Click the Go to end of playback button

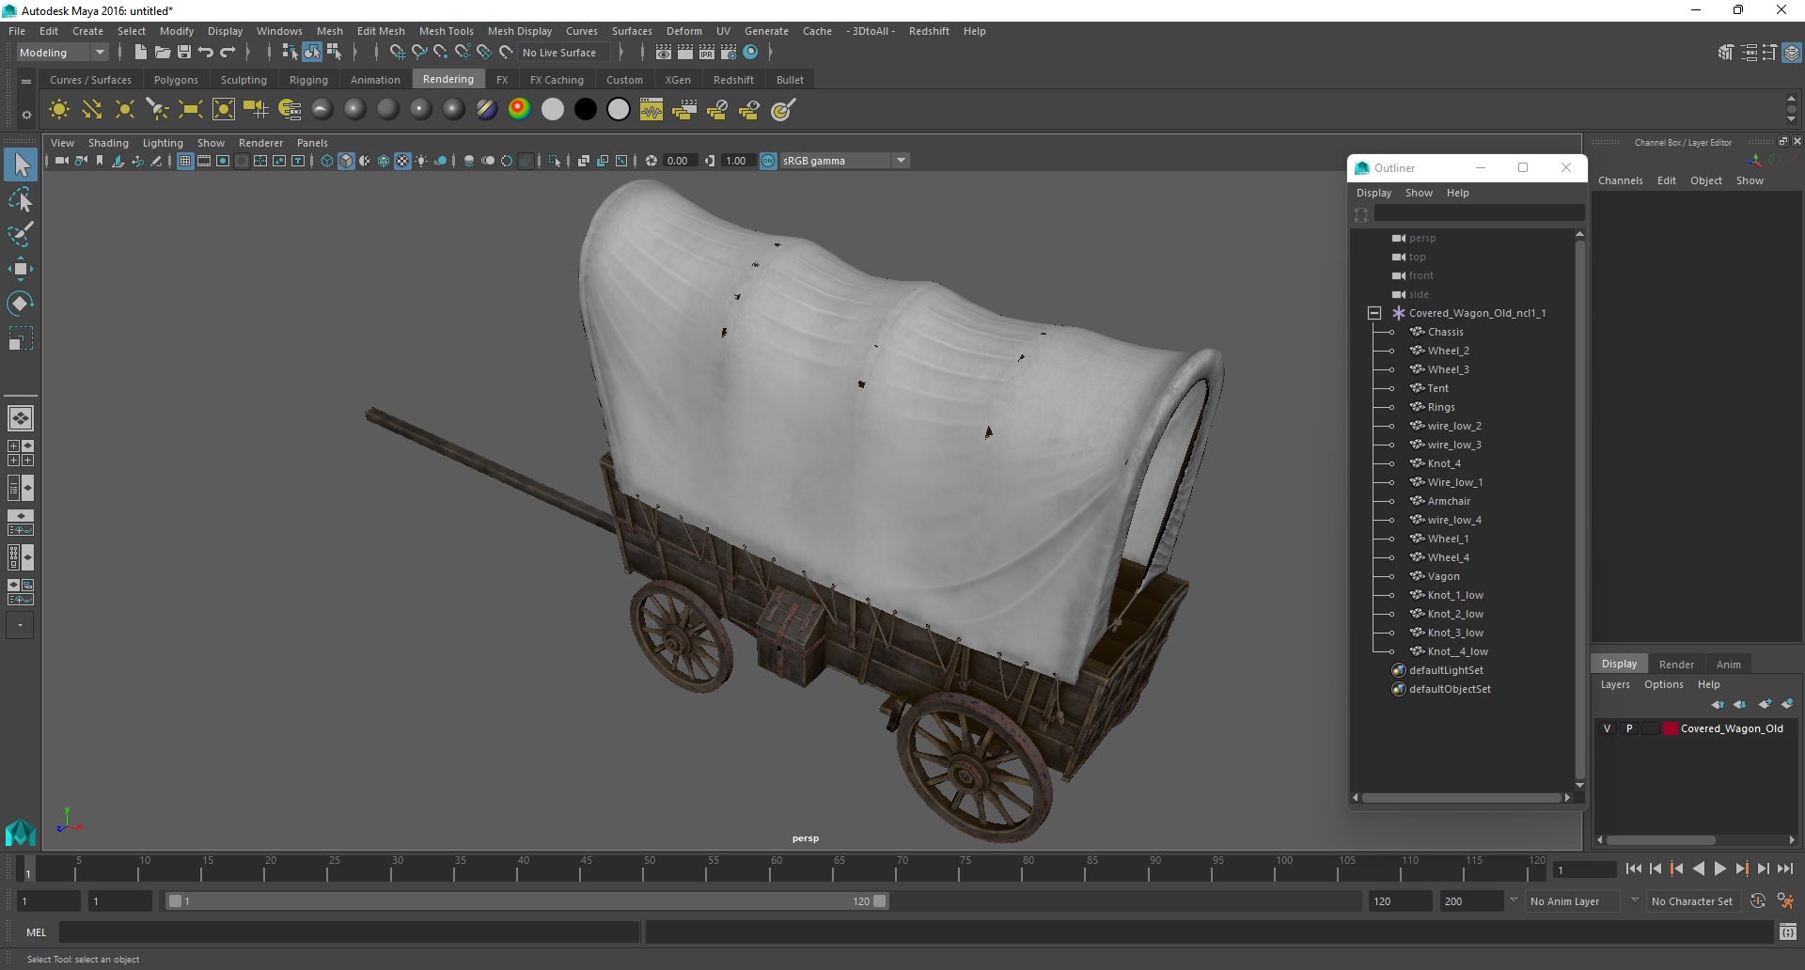tap(1785, 869)
